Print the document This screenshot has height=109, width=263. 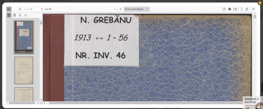(x=230, y=9)
